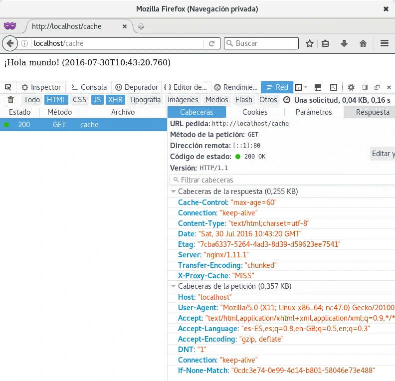Viewport: 395px width, 381px height.
Task: Collapse the Cabeceras de la petición section
Action: (174, 286)
